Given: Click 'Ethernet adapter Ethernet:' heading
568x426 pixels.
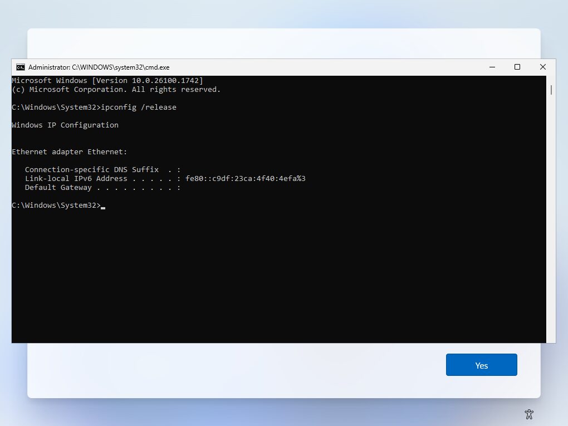Looking at the screenshot, I should click(70, 152).
